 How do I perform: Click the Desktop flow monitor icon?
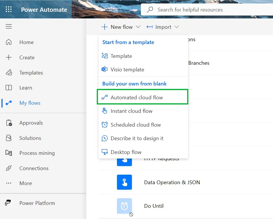coord(105,152)
